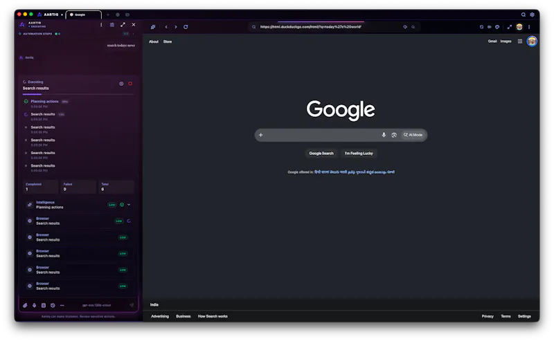This screenshot has height=341, width=554.
Task: Open history icon in Aartiq input bar
Action: click(53, 305)
